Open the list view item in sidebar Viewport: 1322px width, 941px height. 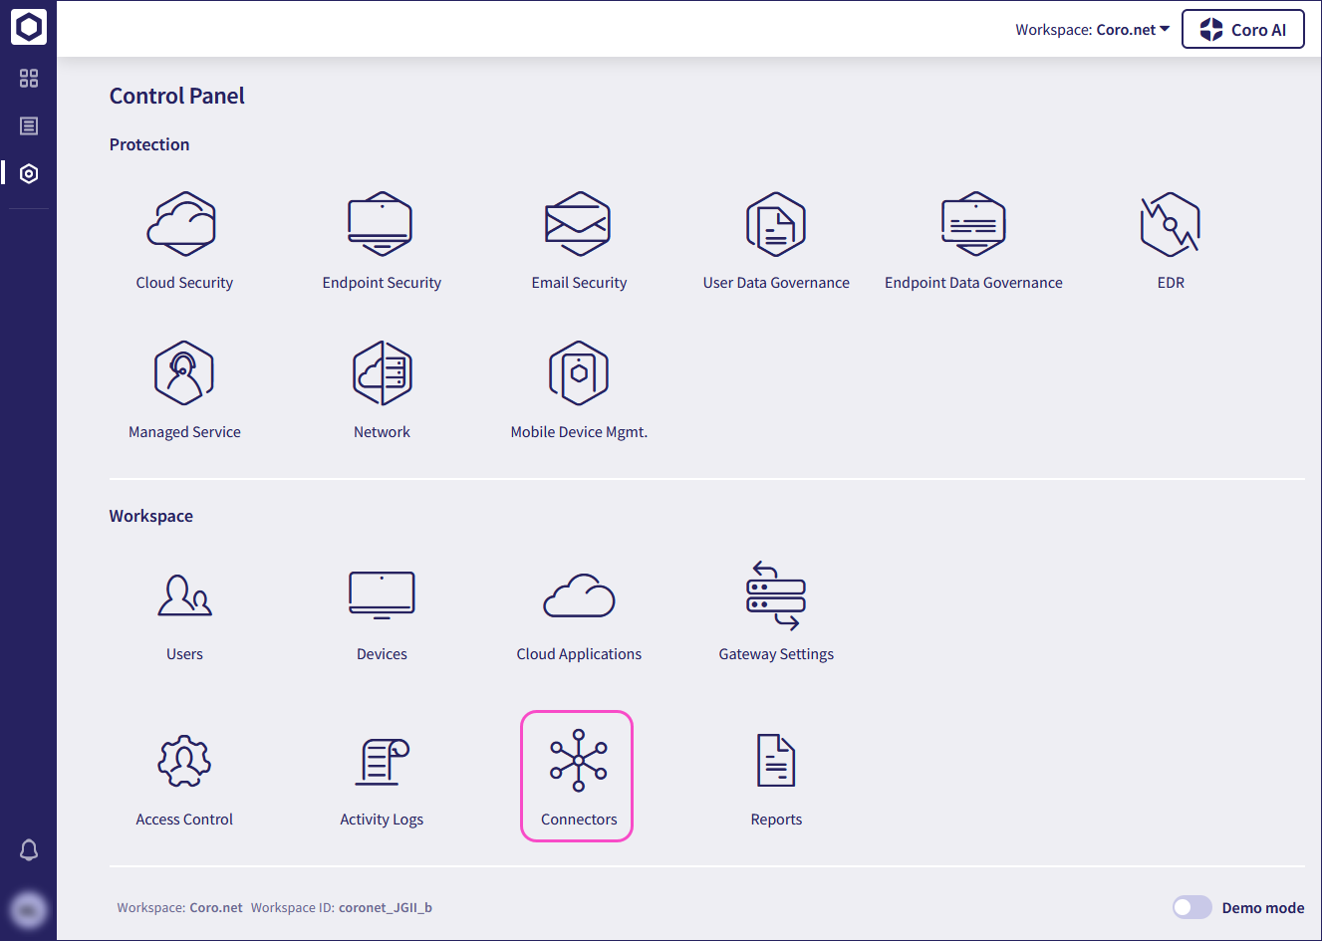(x=29, y=125)
